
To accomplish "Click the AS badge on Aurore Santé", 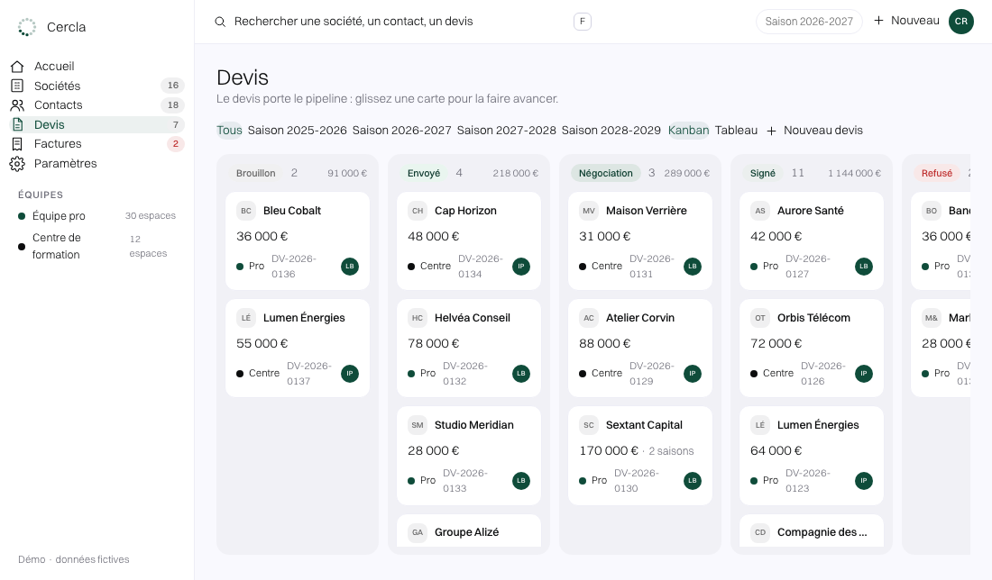I will point(760,211).
